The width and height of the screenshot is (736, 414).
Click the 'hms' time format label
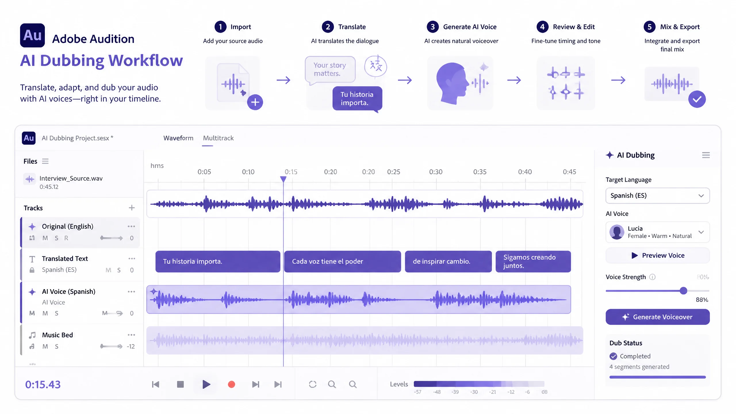coord(157,166)
